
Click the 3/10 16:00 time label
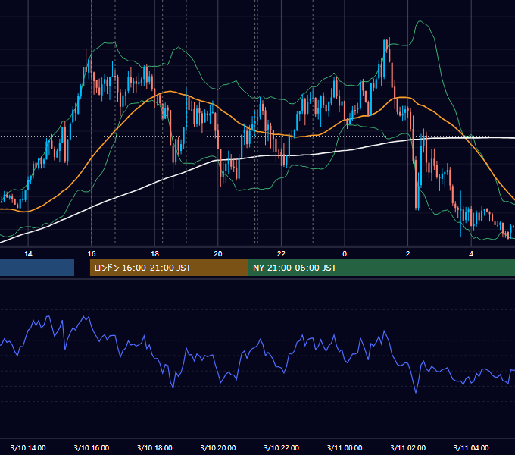tap(92, 447)
